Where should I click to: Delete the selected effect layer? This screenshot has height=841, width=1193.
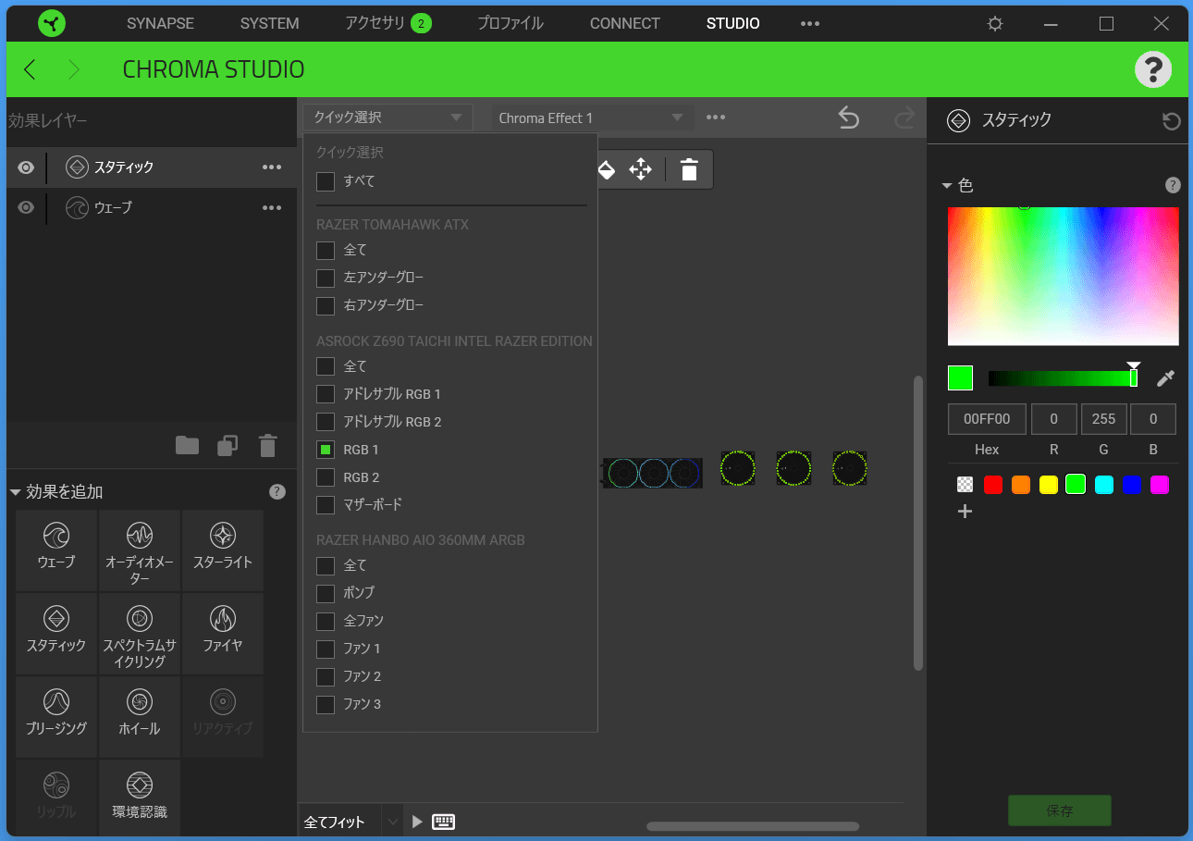click(x=268, y=446)
